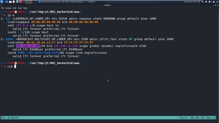Click the eth0: interface name
The image size is (219, 123).
[x=10, y=39]
